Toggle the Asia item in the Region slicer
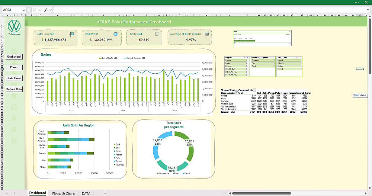This screenshot has width=372, height=196. (236, 63)
